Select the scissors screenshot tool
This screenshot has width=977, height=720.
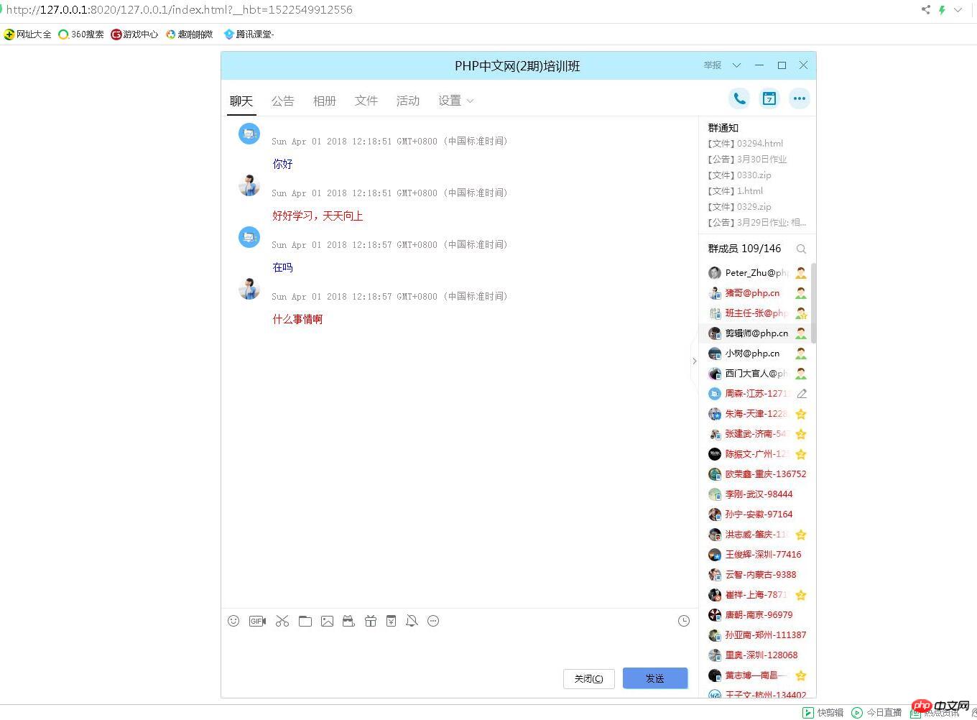[x=282, y=621]
